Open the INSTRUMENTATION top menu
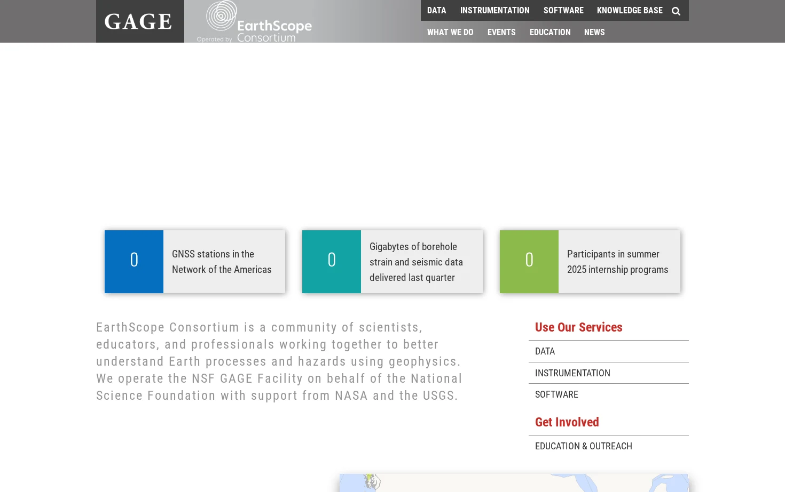 494,10
